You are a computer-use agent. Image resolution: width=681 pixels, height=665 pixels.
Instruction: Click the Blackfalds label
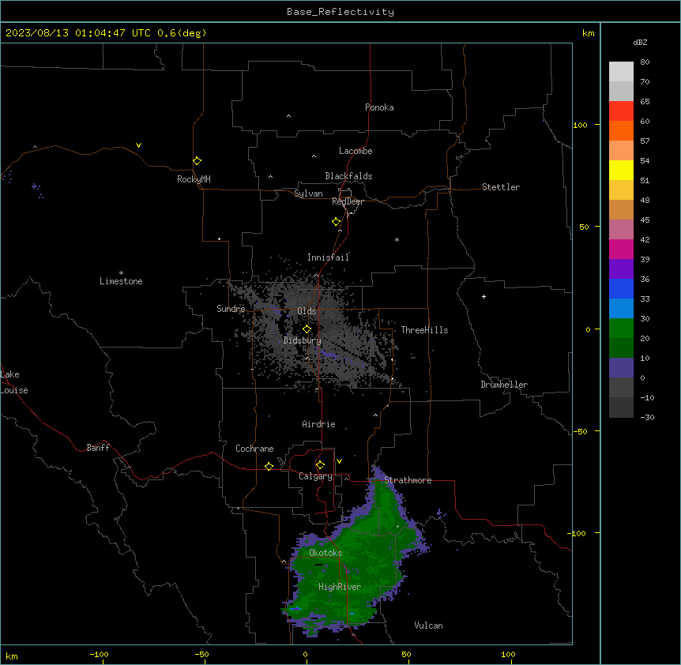coord(348,176)
